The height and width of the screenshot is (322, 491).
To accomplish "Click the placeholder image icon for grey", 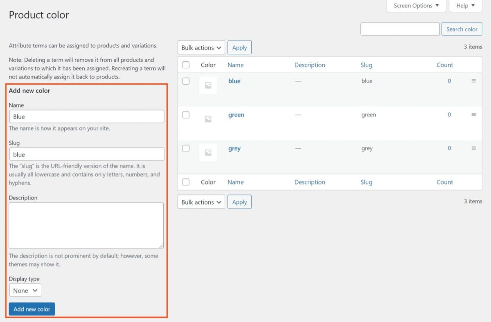I will tap(207, 152).
